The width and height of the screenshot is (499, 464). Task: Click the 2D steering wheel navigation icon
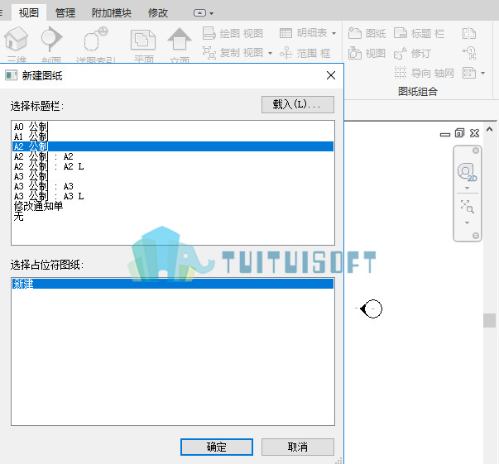467,172
